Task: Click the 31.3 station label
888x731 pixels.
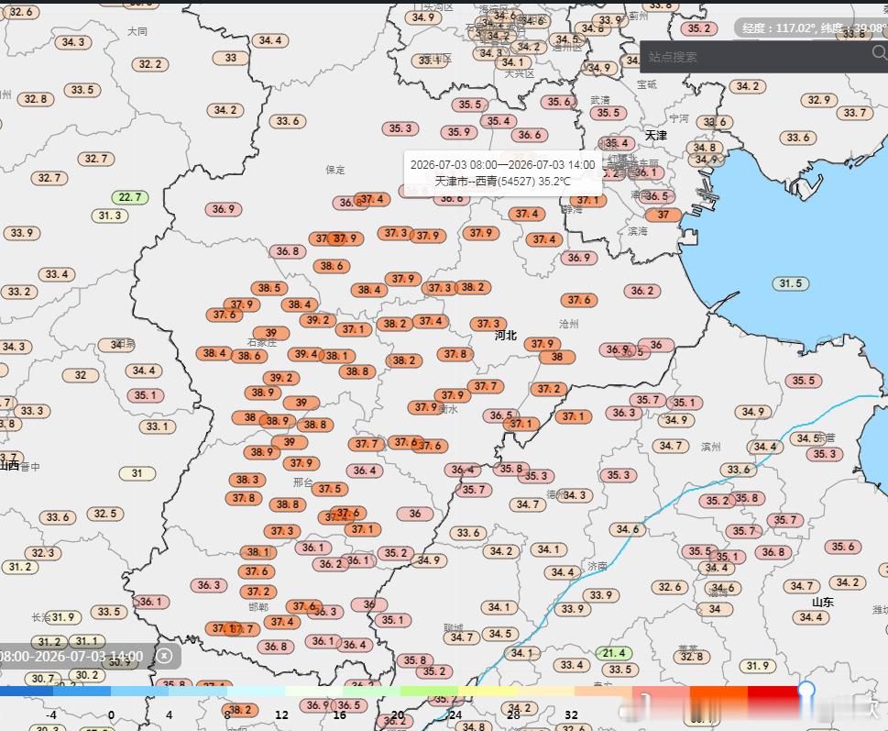Action: [x=110, y=216]
